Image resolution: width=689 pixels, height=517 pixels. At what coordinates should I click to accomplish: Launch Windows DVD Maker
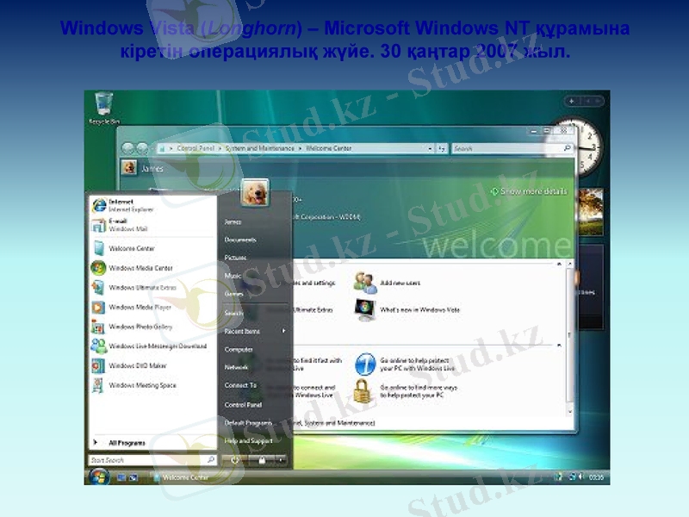pos(138,365)
